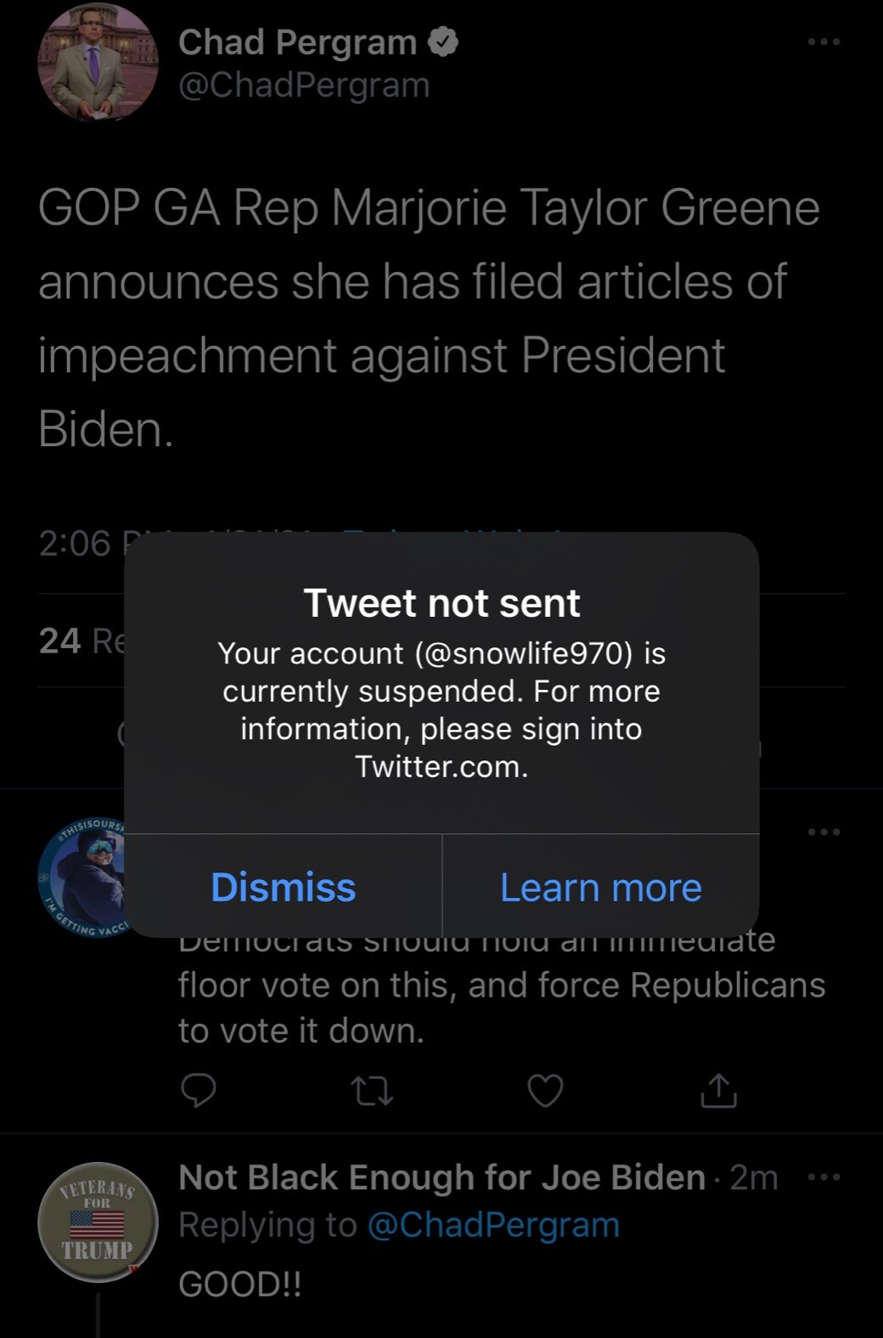Screen dimensions: 883x1338
Task: Share the floor vote reply
Action: [x=718, y=1090]
